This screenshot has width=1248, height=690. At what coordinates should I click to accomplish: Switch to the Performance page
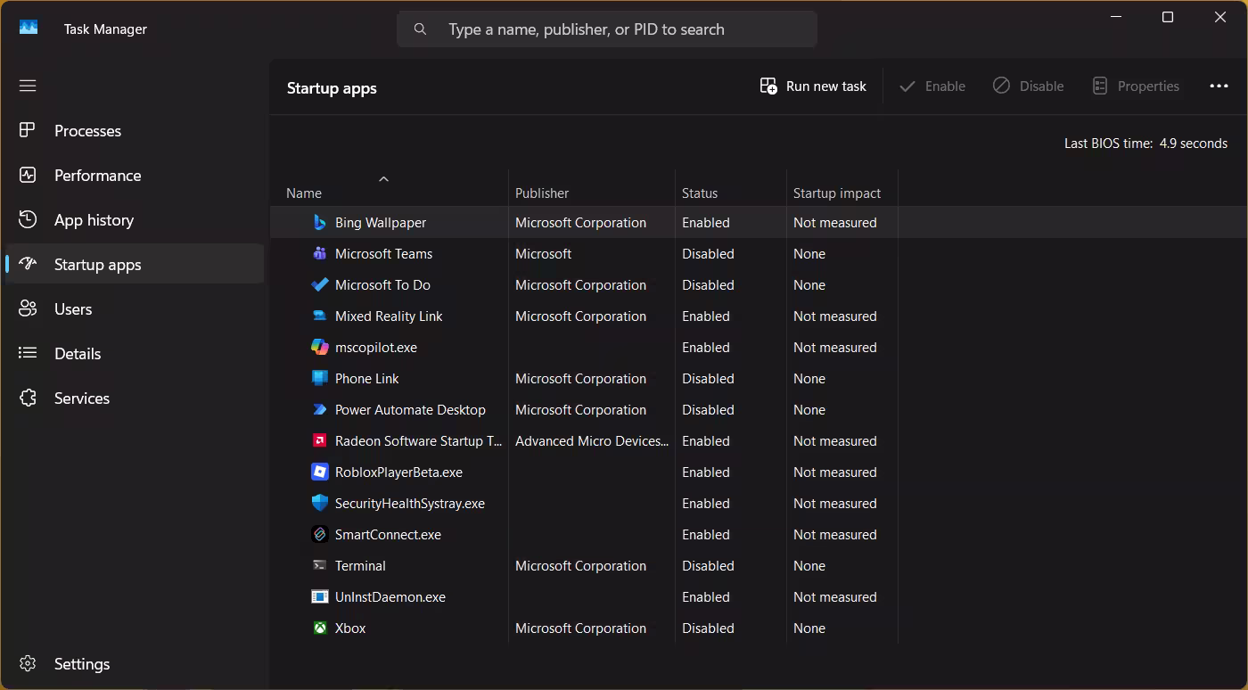click(135, 176)
